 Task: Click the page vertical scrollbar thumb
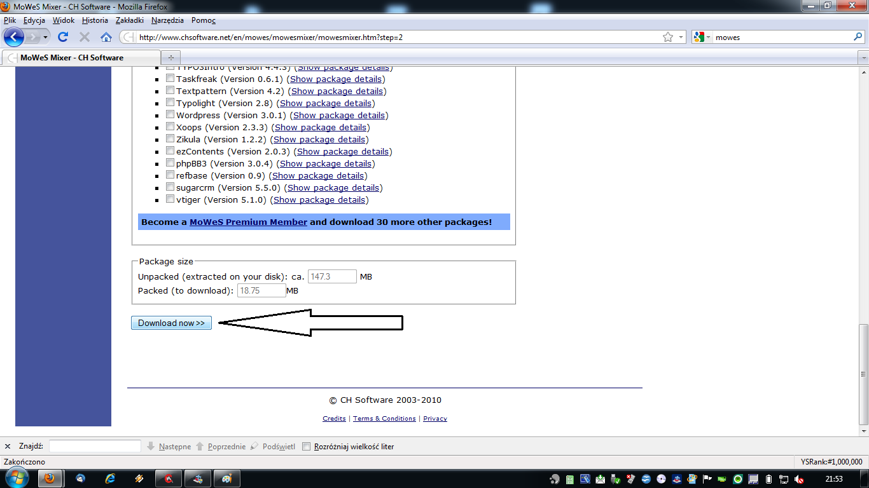[863, 374]
